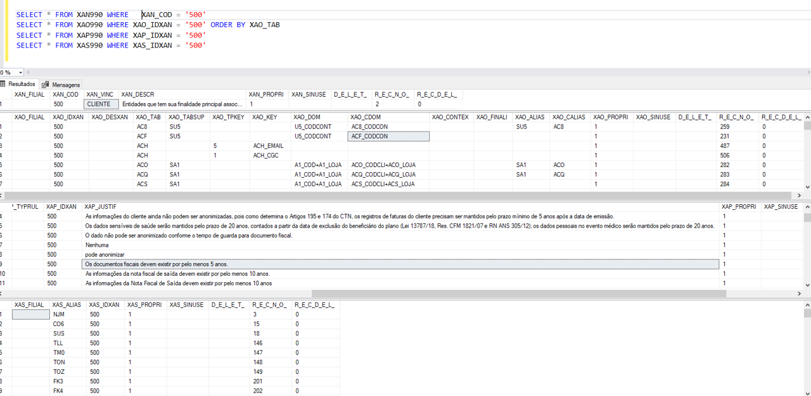811x396 pixels.
Task: Click the select-all corner of the XAS grid
Action: coord(5,304)
